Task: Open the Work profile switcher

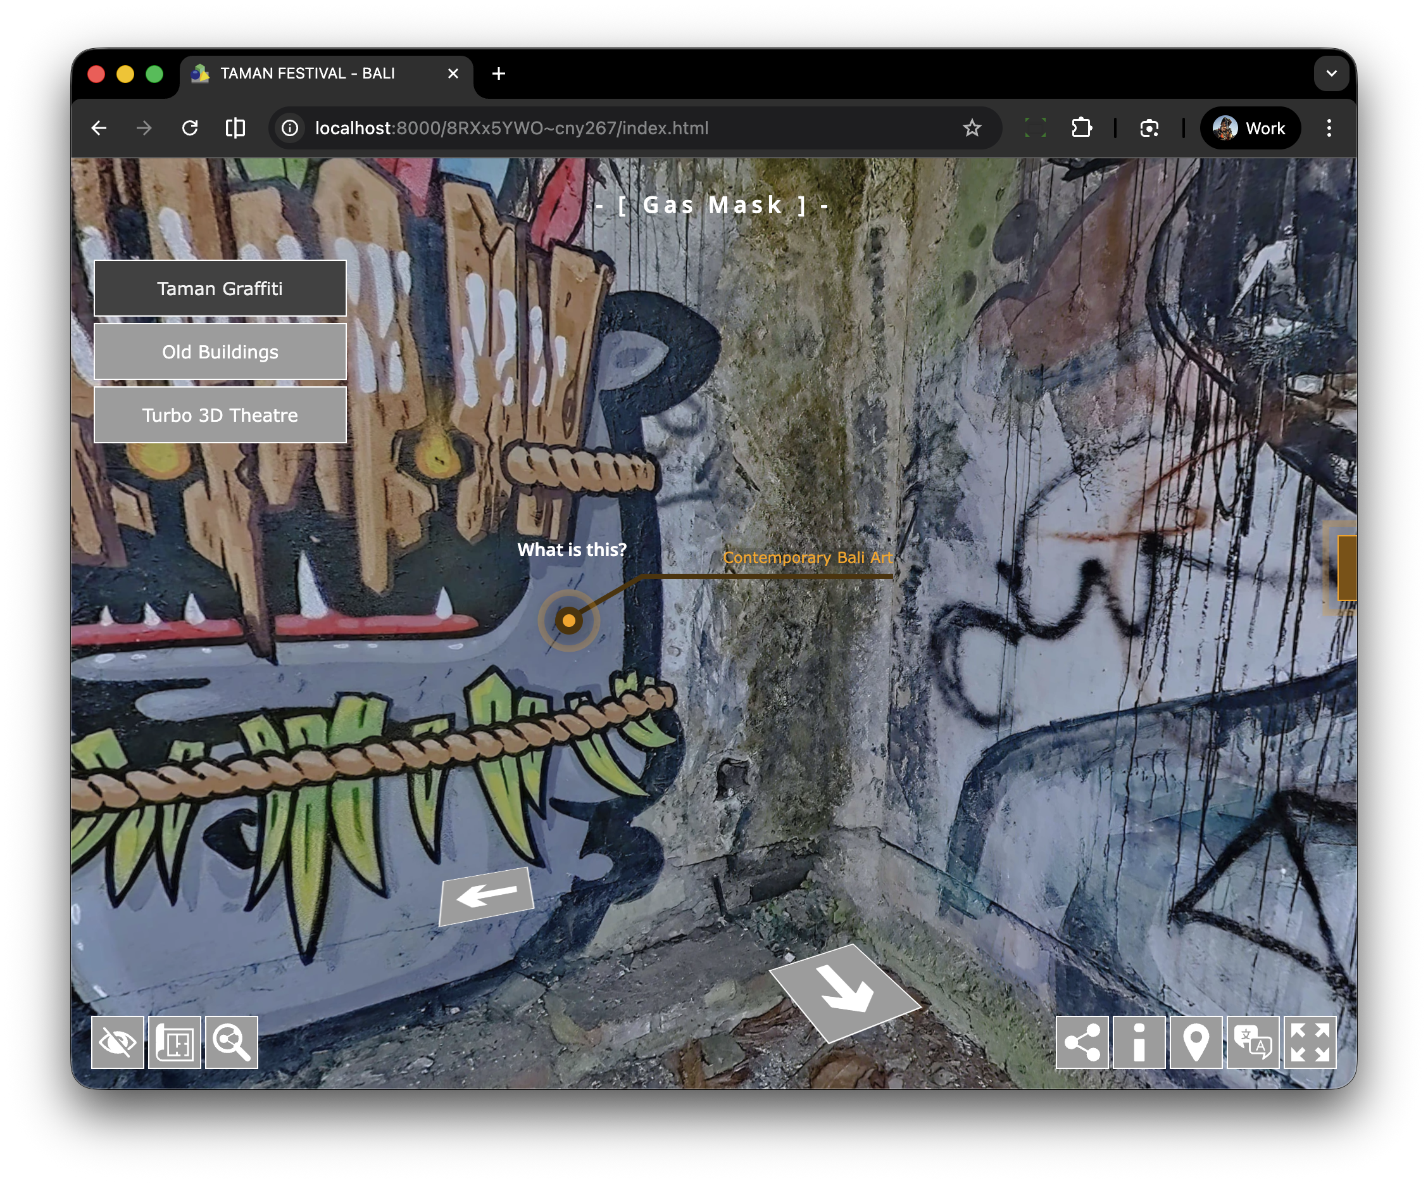Action: click(1250, 128)
